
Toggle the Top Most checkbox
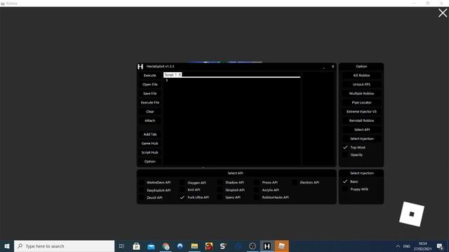pos(345,148)
